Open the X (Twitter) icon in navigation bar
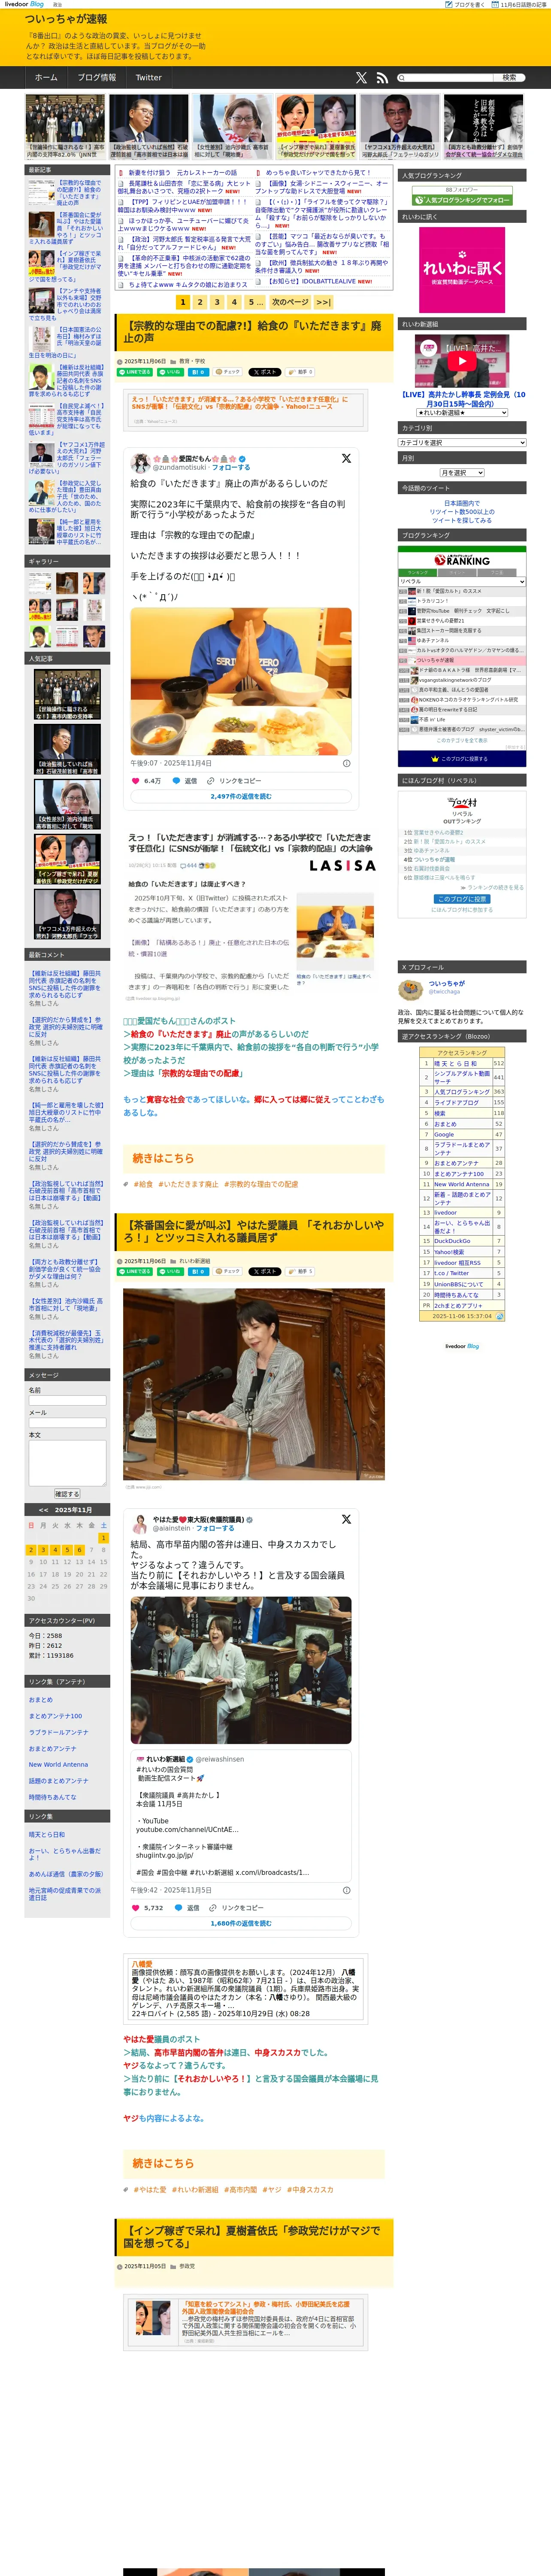 [361, 77]
